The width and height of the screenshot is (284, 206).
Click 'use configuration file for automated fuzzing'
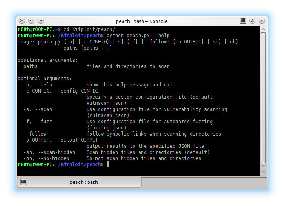point(150,122)
